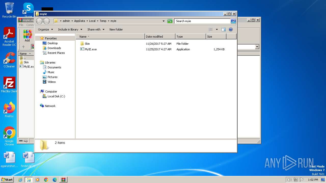Viewport: 326px width, 183px height.
Task: Select Skin folder in WinRAR list
Action: pyautogui.click(x=26, y=62)
